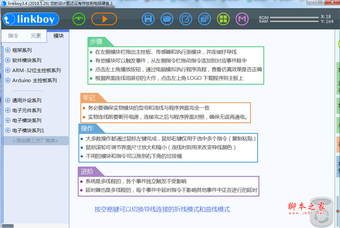Image resolution: width=340 pixels, height=228 pixels.
Task: Click the export arrow window icon
Action: pyautogui.click(x=204, y=19)
